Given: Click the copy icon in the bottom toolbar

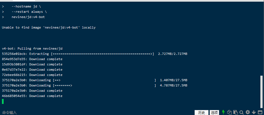Looking at the screenshot, I should click(x=229, y=112).
